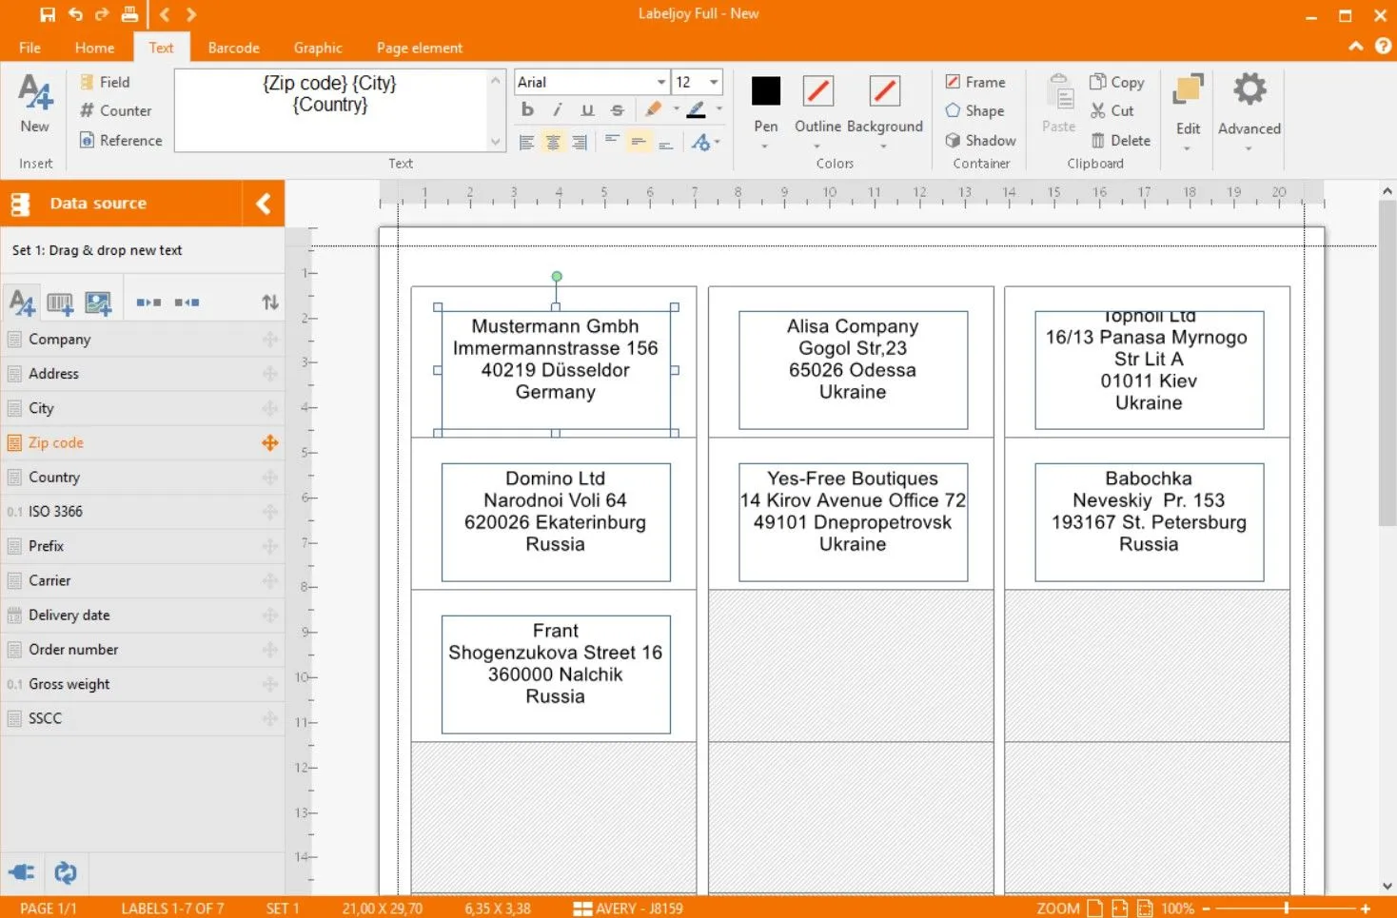Click the save icon in title bar

tap(48, 14)
